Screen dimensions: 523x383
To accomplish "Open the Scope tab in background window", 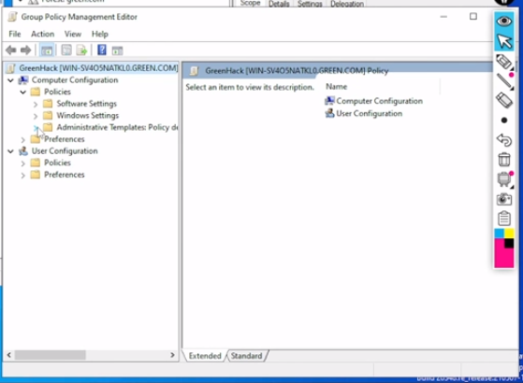I will (250, 4).
